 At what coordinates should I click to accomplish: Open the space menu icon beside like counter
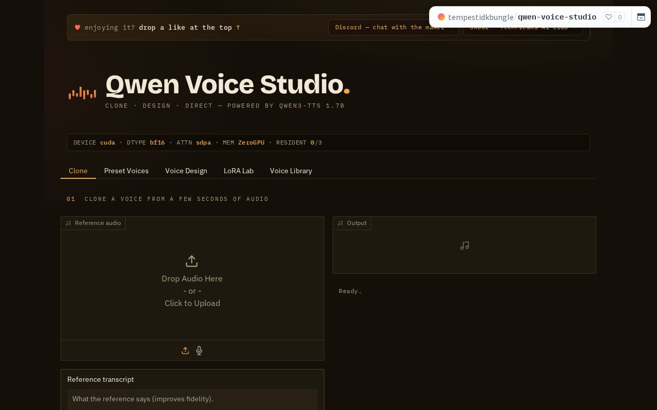(641, 17)
